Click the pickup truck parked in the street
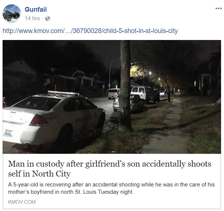The width and height of the screenshot is (224, 211). tap(113, 94)
